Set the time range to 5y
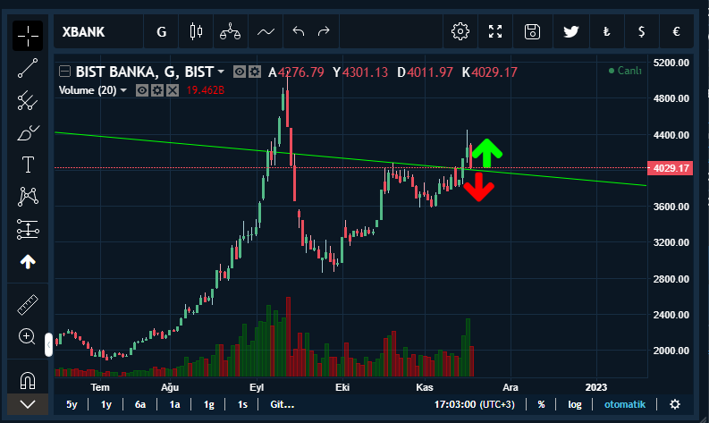Image resolution: width=709 pixels, height=423 pixels. click(x=72, y=404)
